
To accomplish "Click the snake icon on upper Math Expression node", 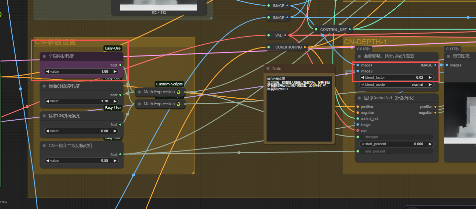I will 179,92.
